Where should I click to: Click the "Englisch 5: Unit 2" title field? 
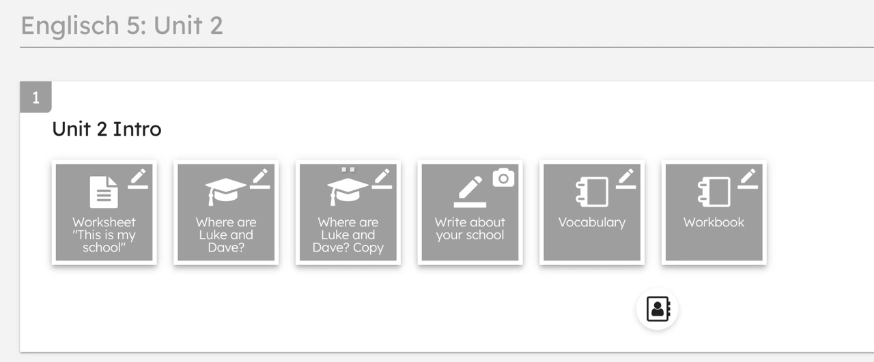click(122, 26)
